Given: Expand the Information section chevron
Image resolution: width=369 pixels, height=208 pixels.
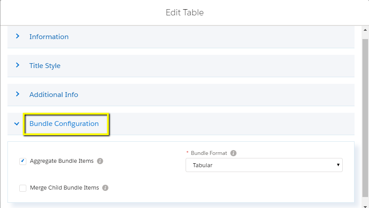Looking at the screenshot, I should pyautogui.click(x=18, y=36).
